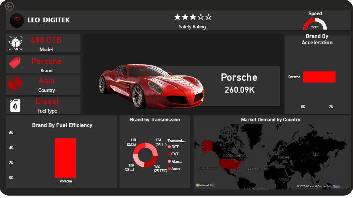This screenshot has height=198, width=353.
Task: Click the LEO_DIGITEK round logo
Action: (17, 20)
